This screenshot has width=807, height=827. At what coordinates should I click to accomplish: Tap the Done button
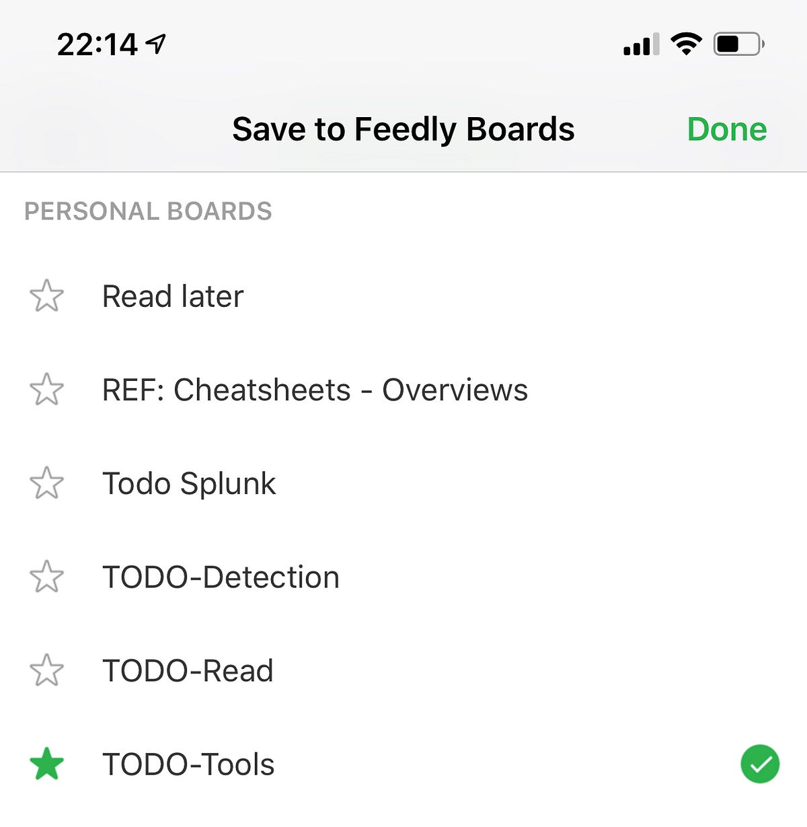point(726,129)
